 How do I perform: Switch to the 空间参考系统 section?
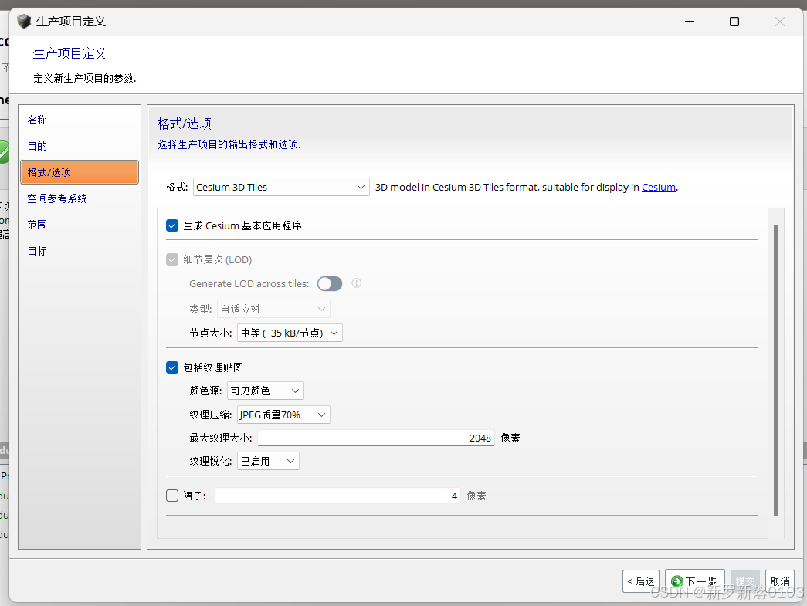[57, 198]
